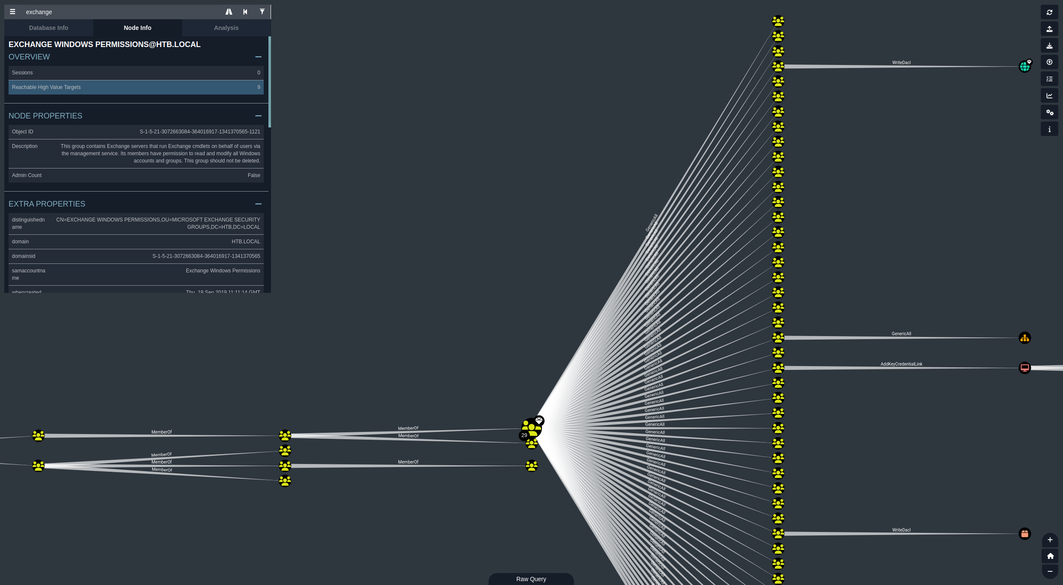
Task: Select the domain globe node
Action: coord(1025,67)
